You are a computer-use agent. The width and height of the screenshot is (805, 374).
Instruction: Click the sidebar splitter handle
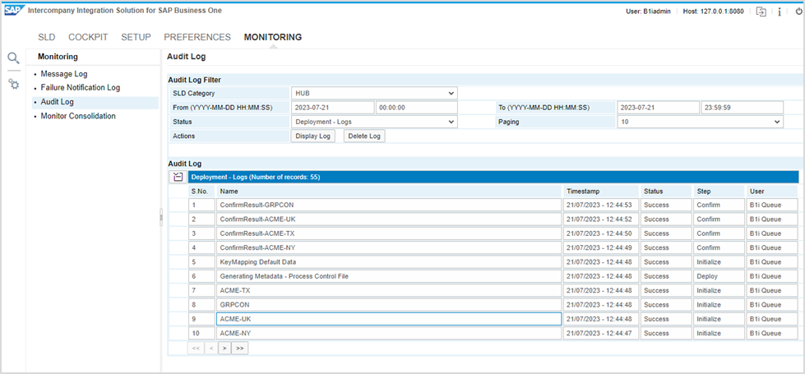click(161, 217)
